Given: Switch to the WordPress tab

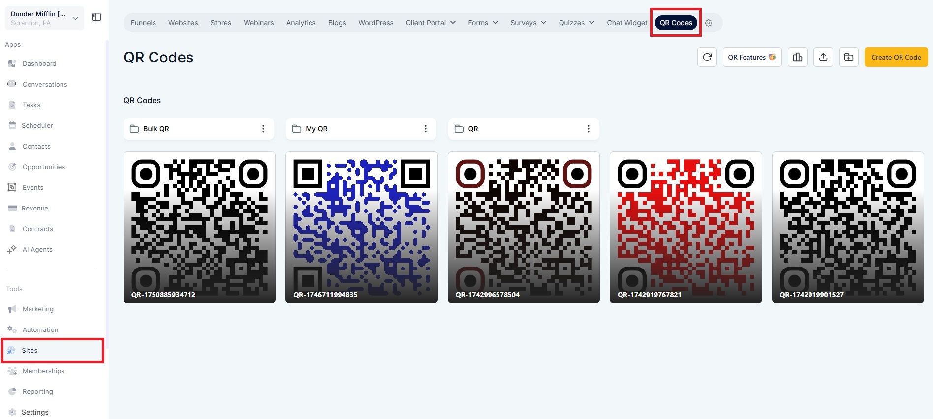Looking at the screenshot, I should tap(376, 23).
